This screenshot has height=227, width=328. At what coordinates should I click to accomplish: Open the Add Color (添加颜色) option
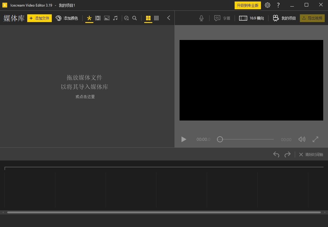point(67,18)
